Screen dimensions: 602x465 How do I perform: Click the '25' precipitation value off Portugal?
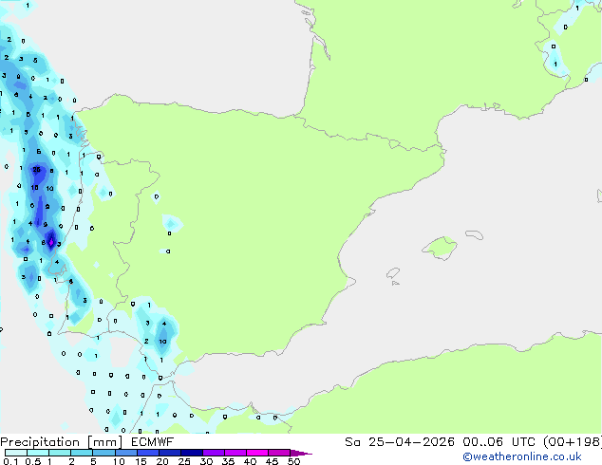pos(36,169)
